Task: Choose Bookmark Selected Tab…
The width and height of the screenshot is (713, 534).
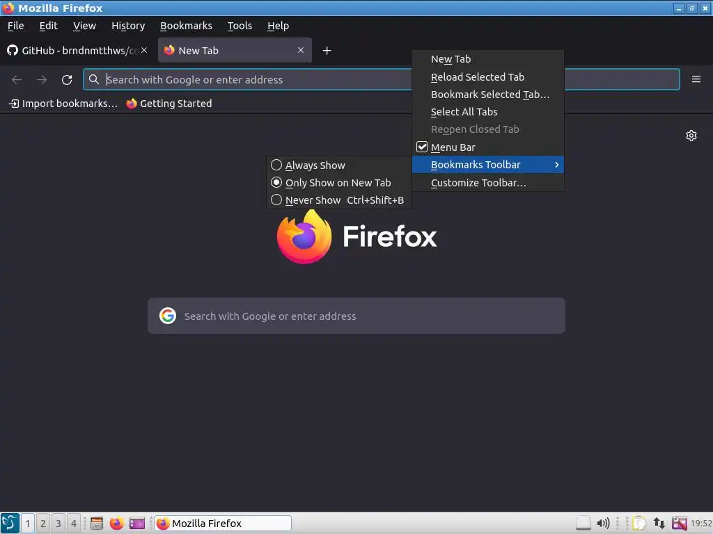Action: coord(488,95)
